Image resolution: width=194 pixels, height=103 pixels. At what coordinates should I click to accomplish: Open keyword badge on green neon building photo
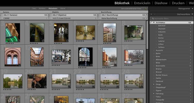(x=19, y=41)
